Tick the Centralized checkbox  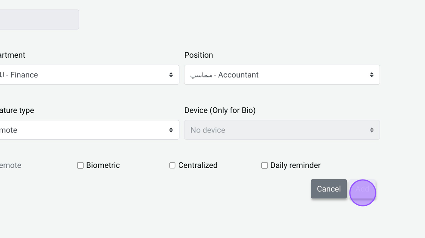click(x=172, y=165)
